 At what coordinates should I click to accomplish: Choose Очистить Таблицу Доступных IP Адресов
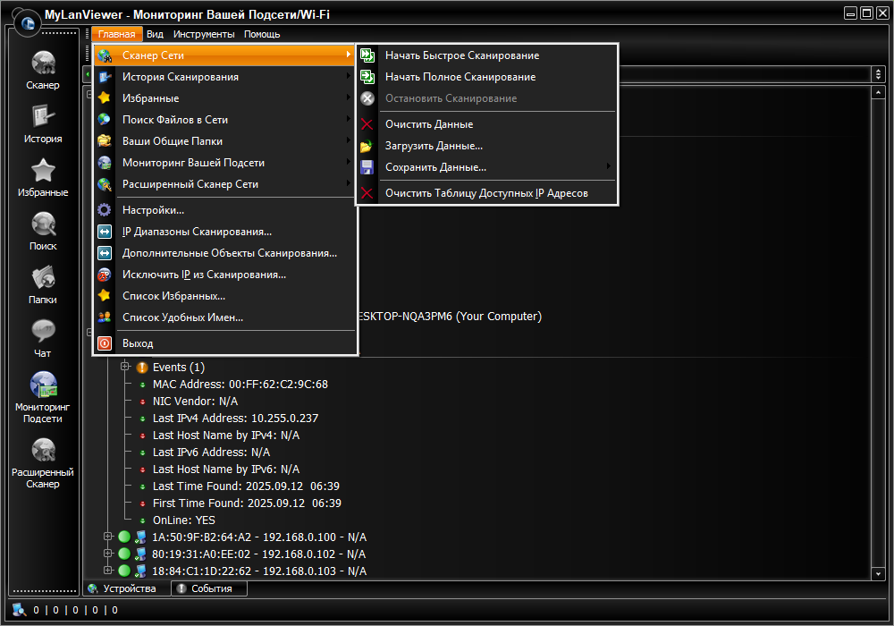tap(486, 193)
